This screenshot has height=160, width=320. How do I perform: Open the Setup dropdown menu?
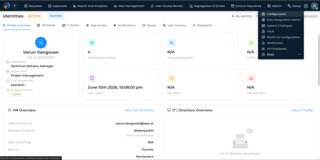coord(294,6)
